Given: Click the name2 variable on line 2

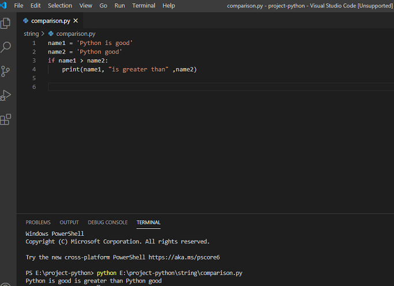Looking at the screenshot, I should (57, 52).
